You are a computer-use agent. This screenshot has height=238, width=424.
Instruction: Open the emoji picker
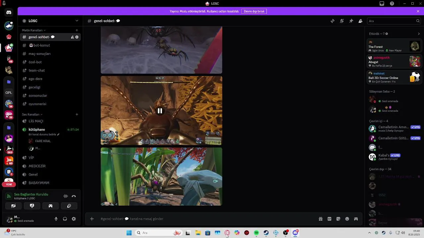click(x=347, y=219)
